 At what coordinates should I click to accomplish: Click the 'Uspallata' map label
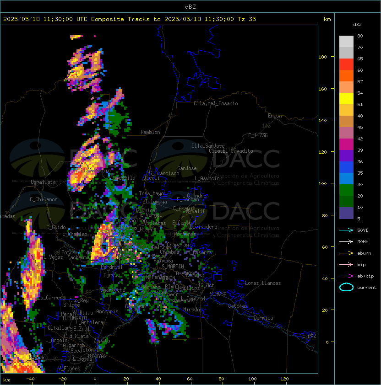[43, 182]
